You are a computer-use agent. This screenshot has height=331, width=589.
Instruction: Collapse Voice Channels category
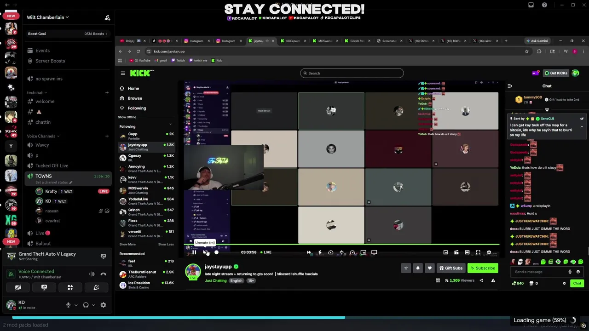[x=43, y=136]
